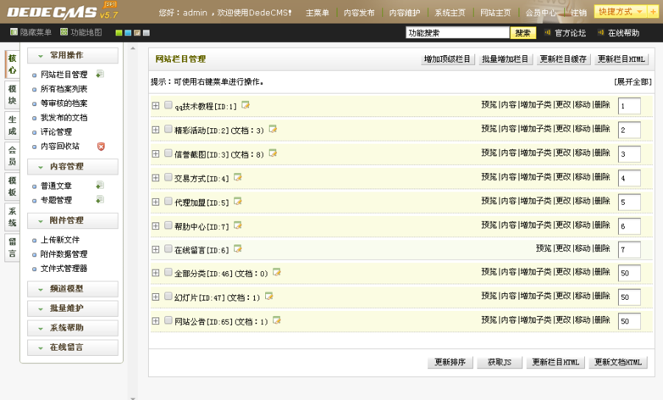Screen dimensions: 663x400
Task: Expand the 频道模型 sidebar section
Action: (x=73, y=289)
